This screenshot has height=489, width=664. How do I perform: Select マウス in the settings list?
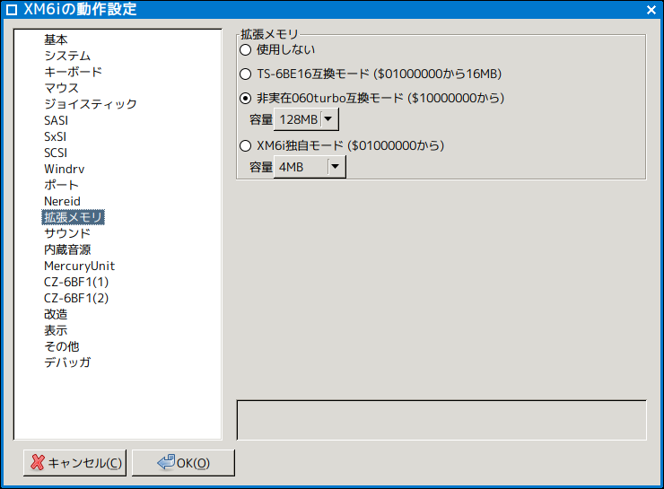click(x=61, y=88)
